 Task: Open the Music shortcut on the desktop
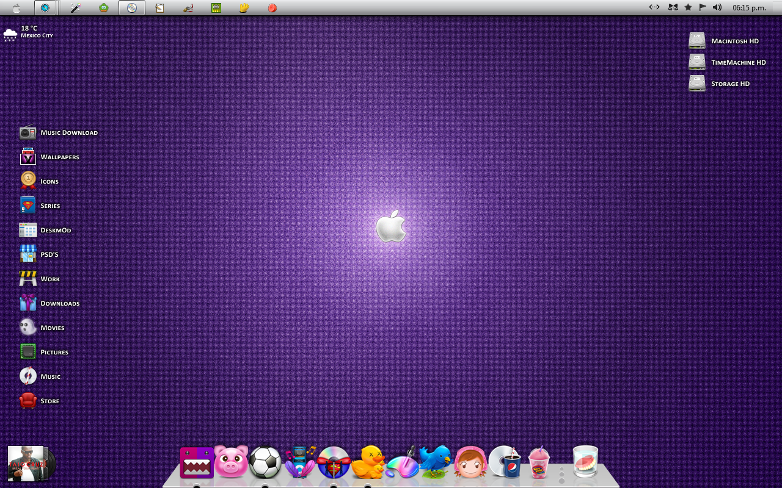pyautogui.click(x=40, y=376)
